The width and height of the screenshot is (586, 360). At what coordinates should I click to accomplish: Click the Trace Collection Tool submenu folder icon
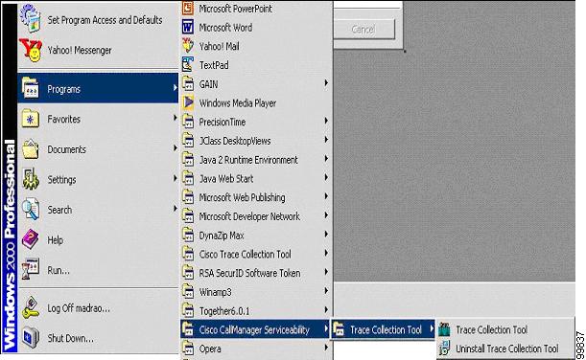coord(339,329)
